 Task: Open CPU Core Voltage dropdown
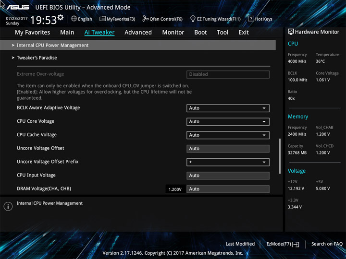[x=228, y=121]
